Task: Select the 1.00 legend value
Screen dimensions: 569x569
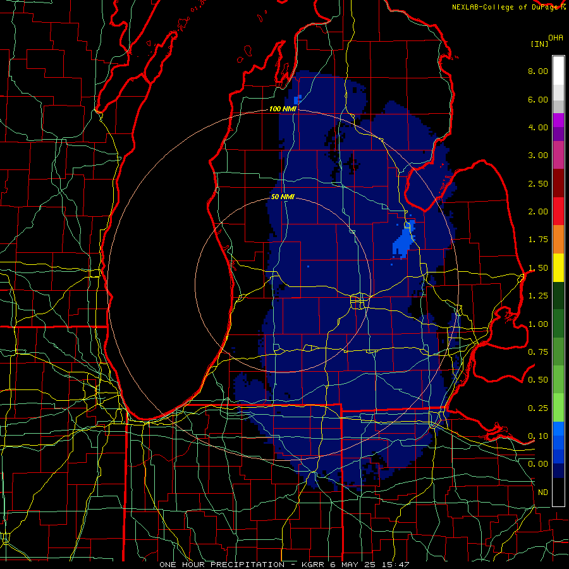Action: pyautogui.click(x=538, y=324)
